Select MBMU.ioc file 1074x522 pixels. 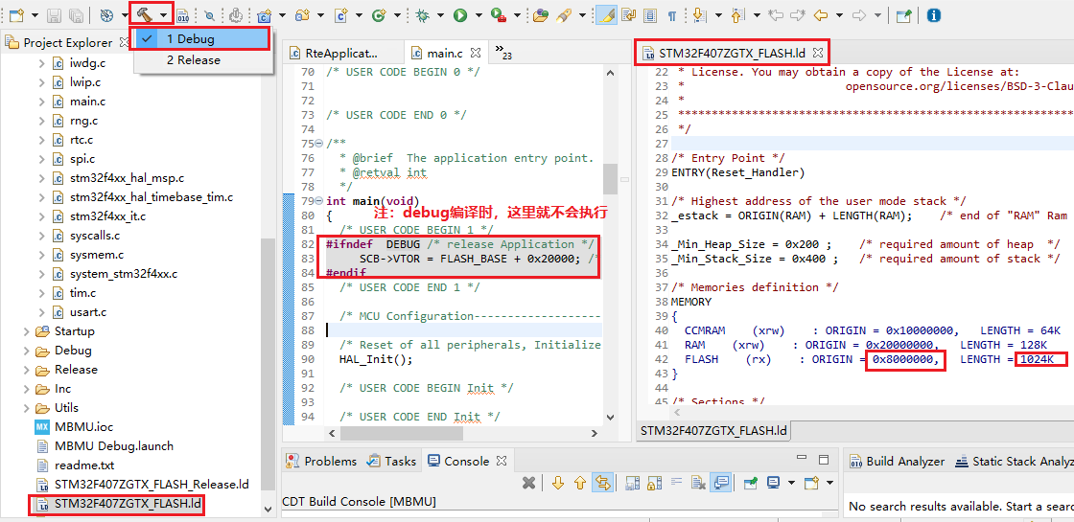pos(73,427)
